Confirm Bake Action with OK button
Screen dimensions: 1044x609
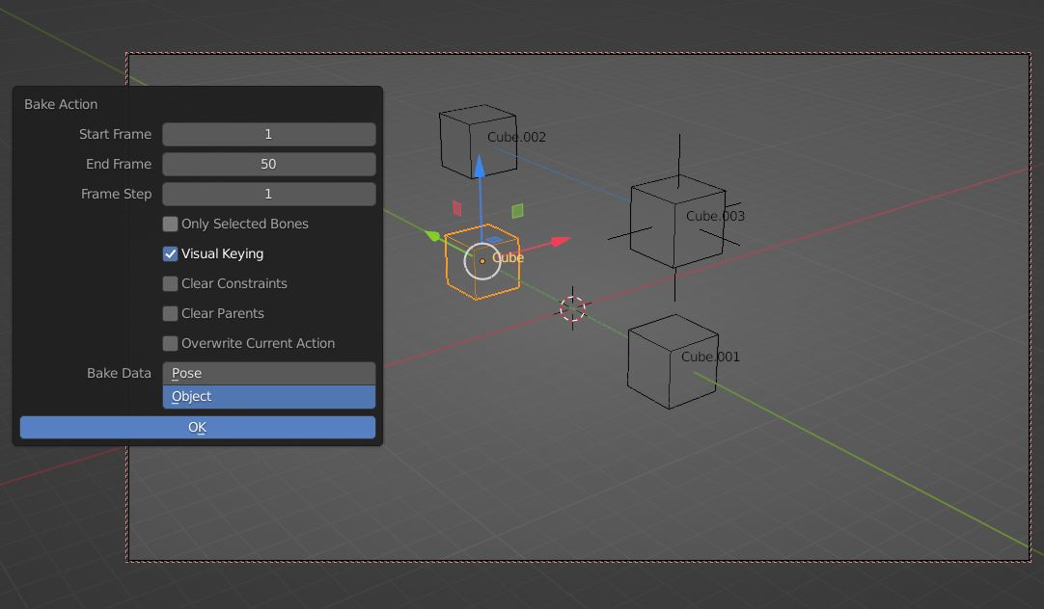coord(197,428)
